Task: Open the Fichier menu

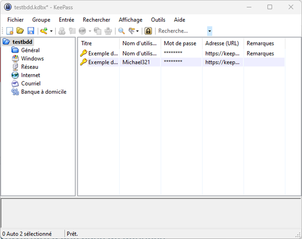Action: (x=15, y=20)
